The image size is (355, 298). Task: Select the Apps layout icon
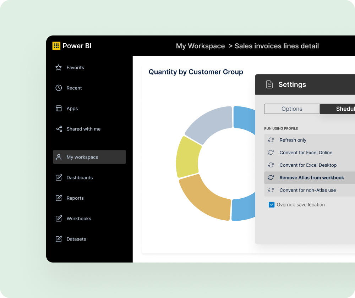tap(59, 109)
